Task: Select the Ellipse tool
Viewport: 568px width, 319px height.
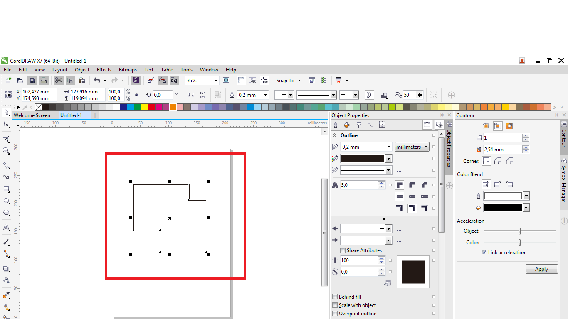Action: (7, 201)
